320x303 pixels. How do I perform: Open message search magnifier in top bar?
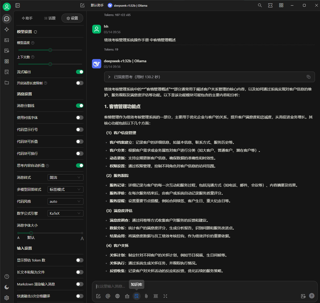point(260,5)
